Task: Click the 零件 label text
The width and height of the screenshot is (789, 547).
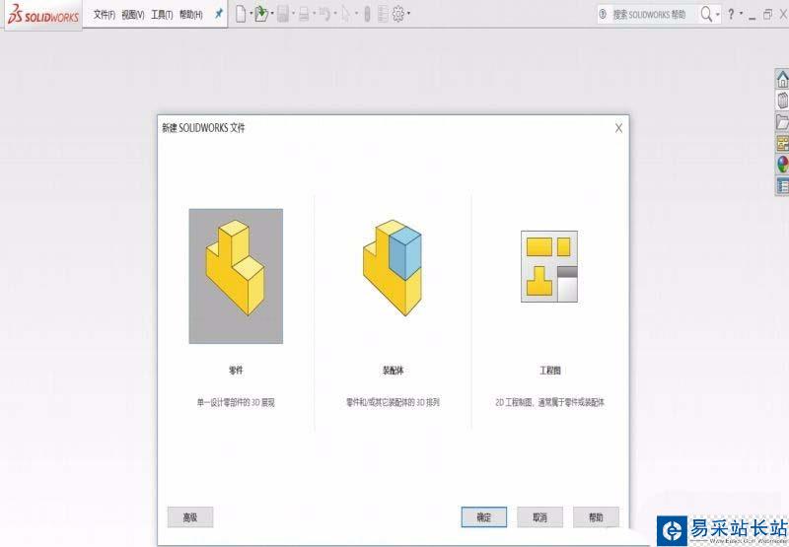Action: pos(236,371)
